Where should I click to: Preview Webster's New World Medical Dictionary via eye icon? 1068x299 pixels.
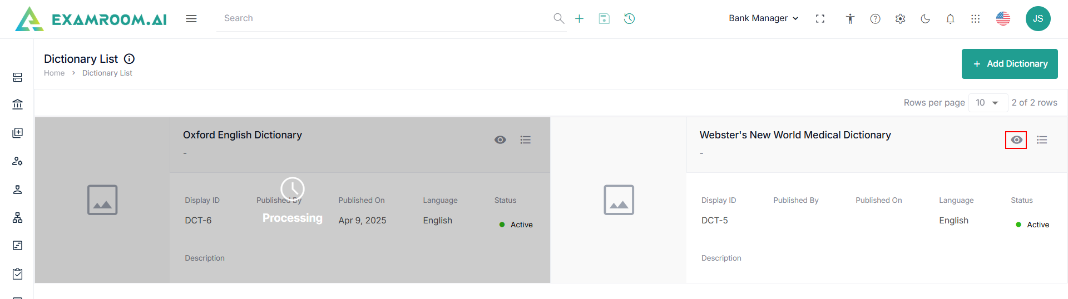[1016, 139]
